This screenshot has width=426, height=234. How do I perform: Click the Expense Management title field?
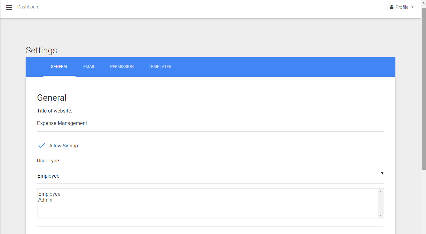[x=210, y=123]
